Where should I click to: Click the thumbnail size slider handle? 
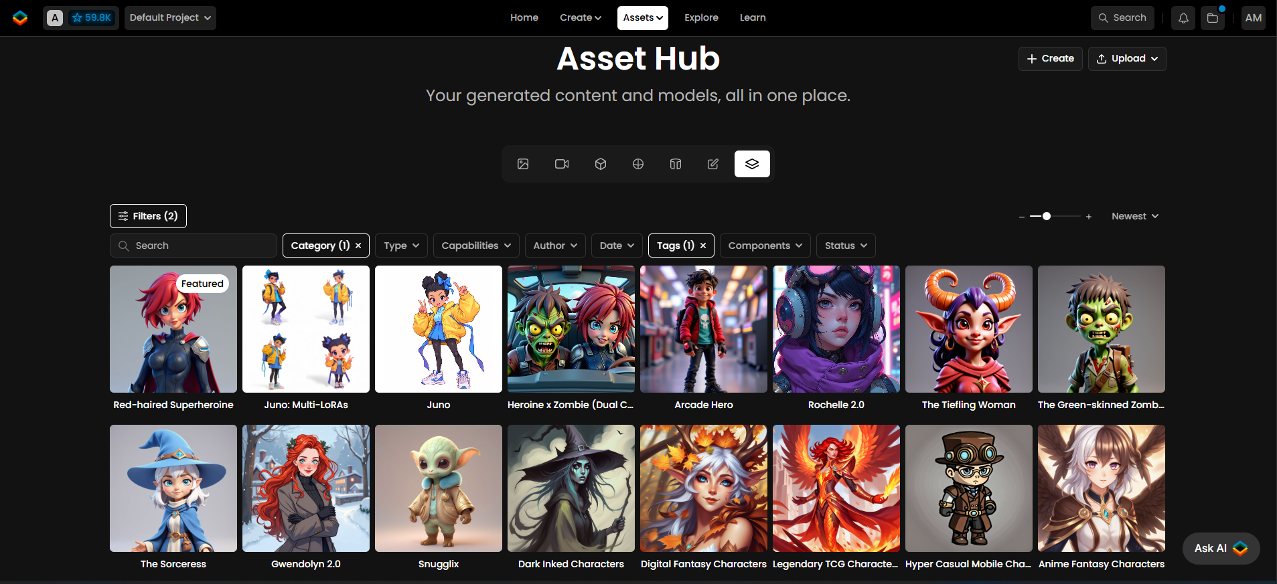tap(1047, 216)
